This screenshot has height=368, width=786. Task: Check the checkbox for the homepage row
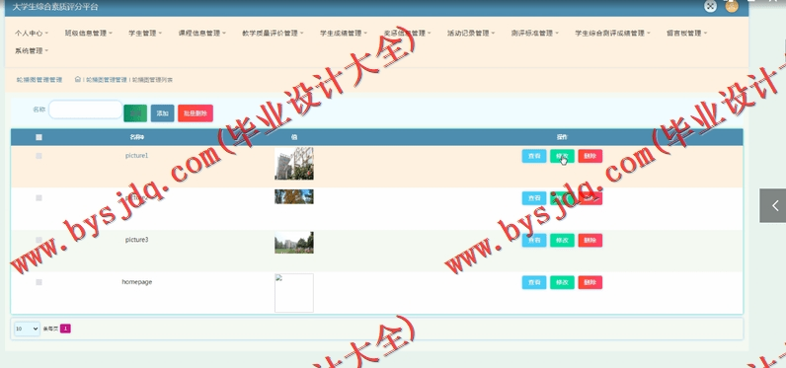(x=39, y=282)
